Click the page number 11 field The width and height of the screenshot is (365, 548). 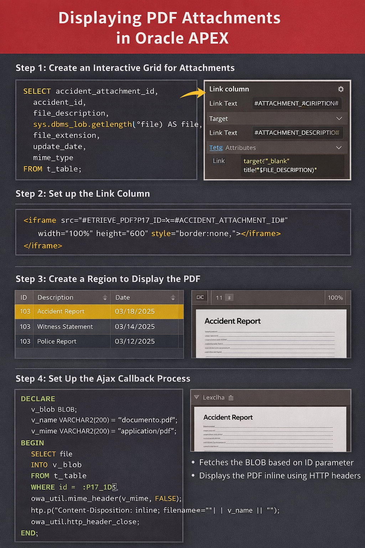point(219,298)
